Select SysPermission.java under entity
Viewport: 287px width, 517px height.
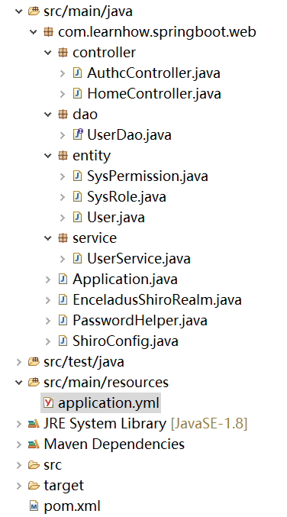point(147,176)
